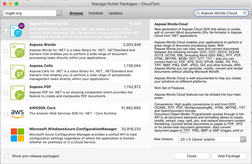Image resolution: width=252 pixels, height=164 pixels.
Task: Select the AWSSDK.Core package title
Action: pos(42,108)
